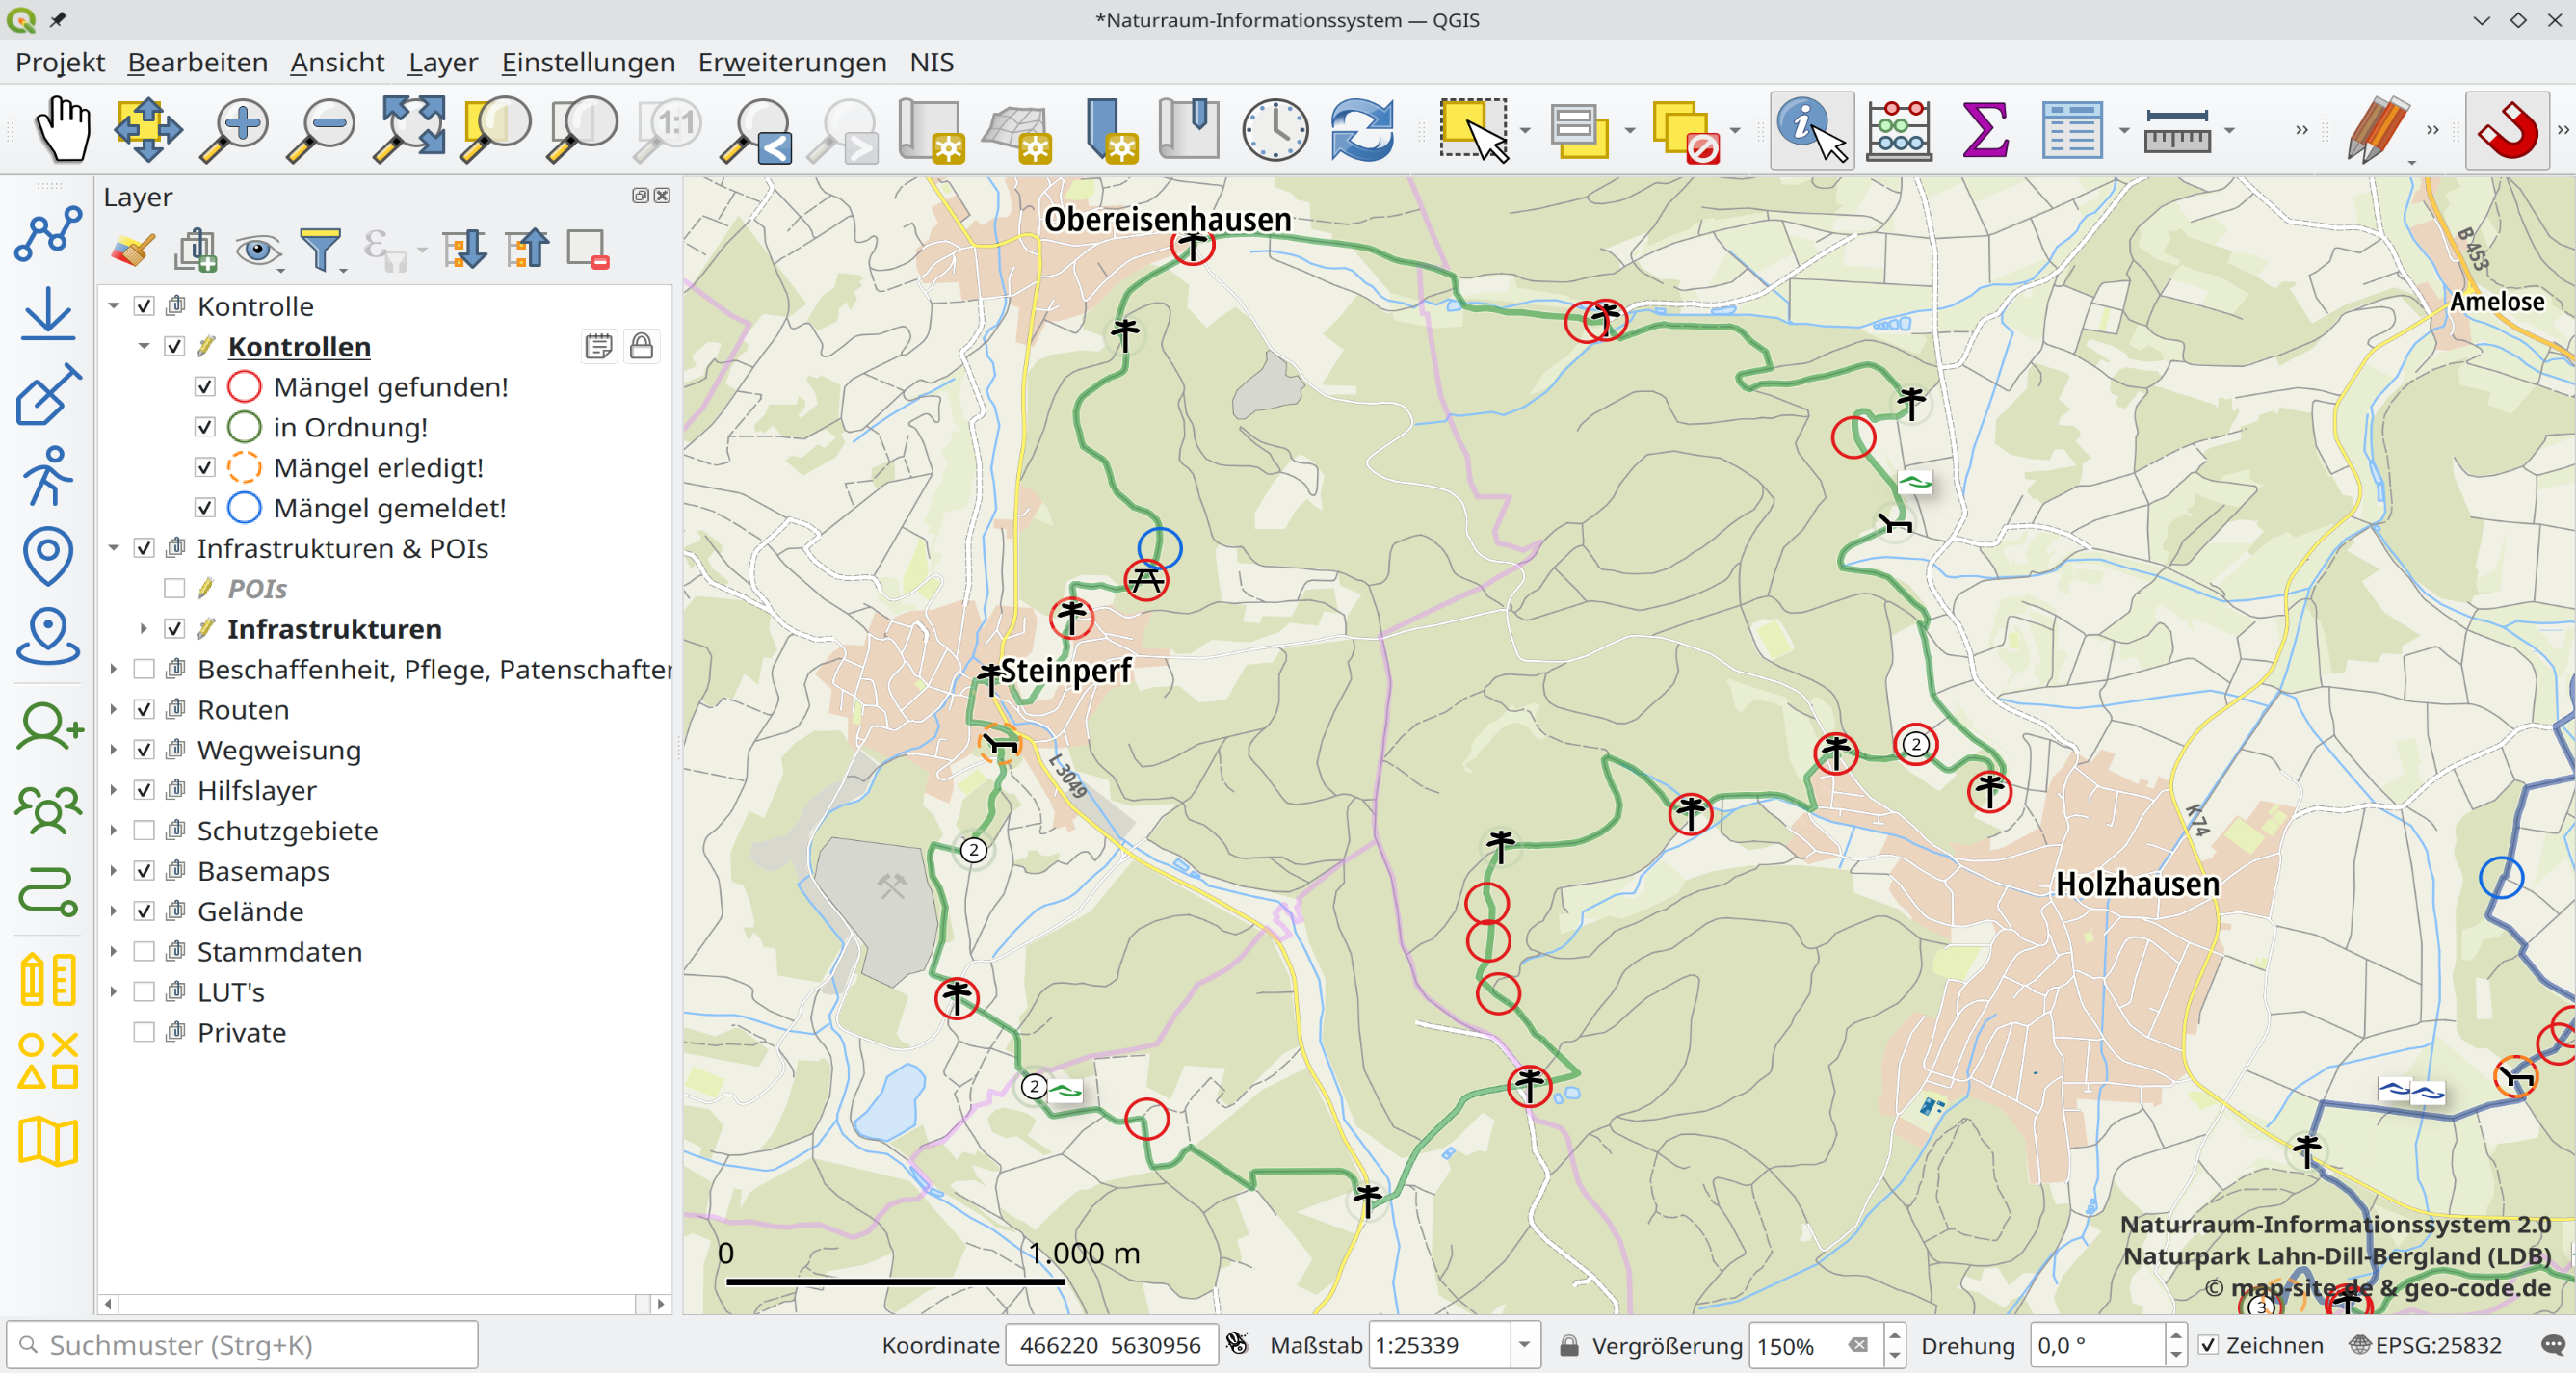Open the Select Features tool dropdown arrow
Screen dimensions: 2576x1373
[1525, 130]
